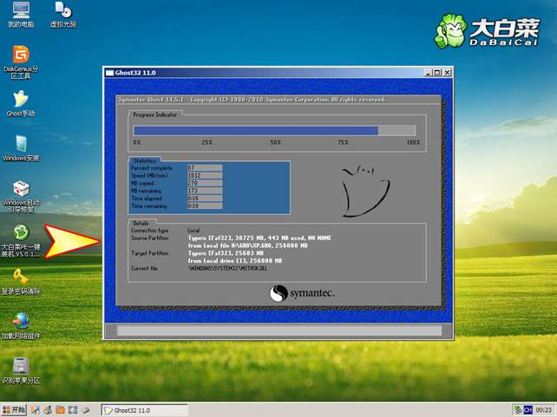Open the 我的电脑 desktop icon
This screenshot has width=557, height=417.
click(21, 12)
